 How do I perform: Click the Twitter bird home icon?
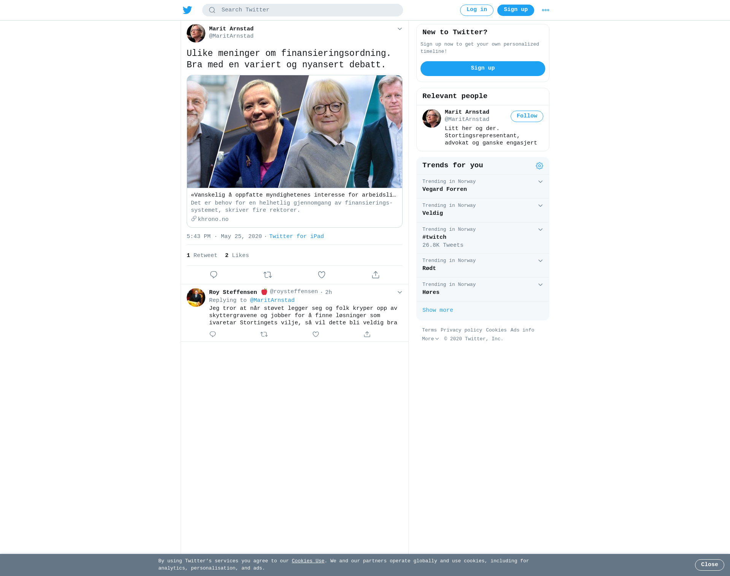(x=187, y=10)
